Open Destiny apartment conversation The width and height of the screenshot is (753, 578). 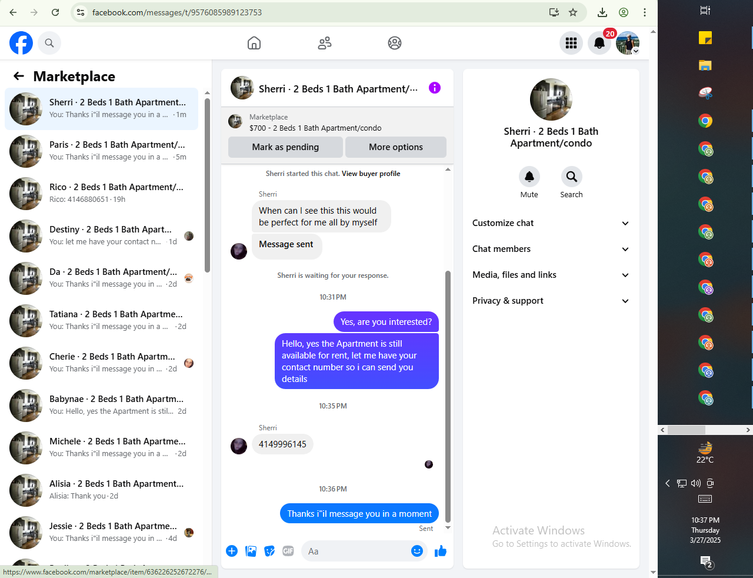pyautogui.click(x=101, y=235)
